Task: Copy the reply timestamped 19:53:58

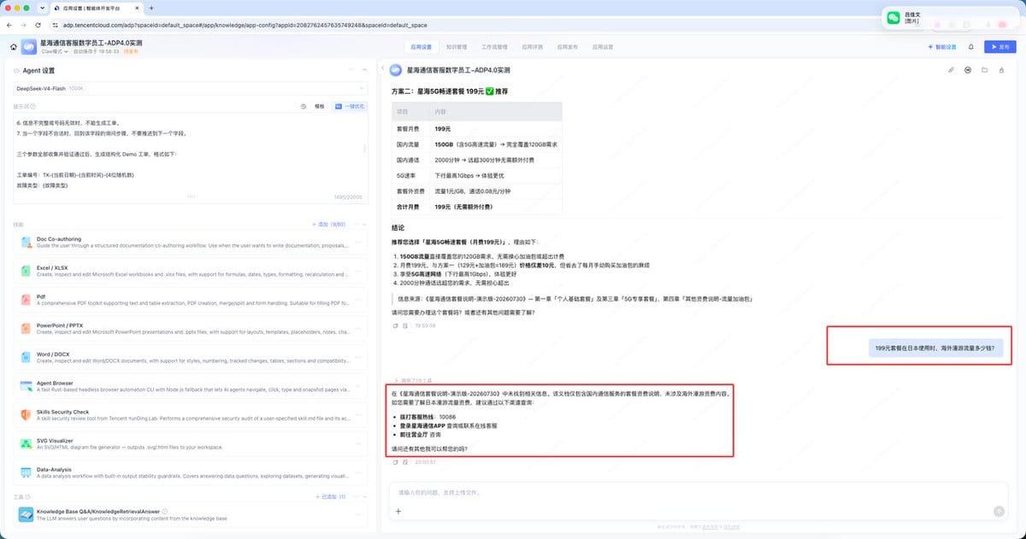Action: 395,325
